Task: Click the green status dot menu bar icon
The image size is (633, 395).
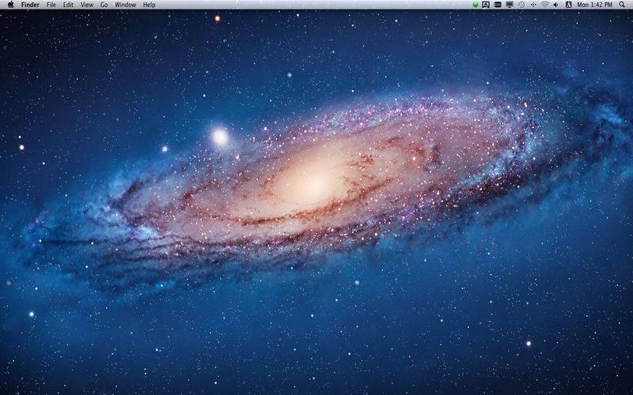Action: click(476, 5)
